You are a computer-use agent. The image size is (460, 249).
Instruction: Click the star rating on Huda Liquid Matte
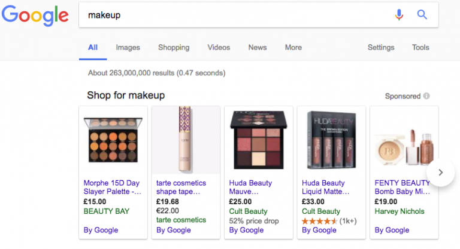pyautogui.click(x=320, y=221)
